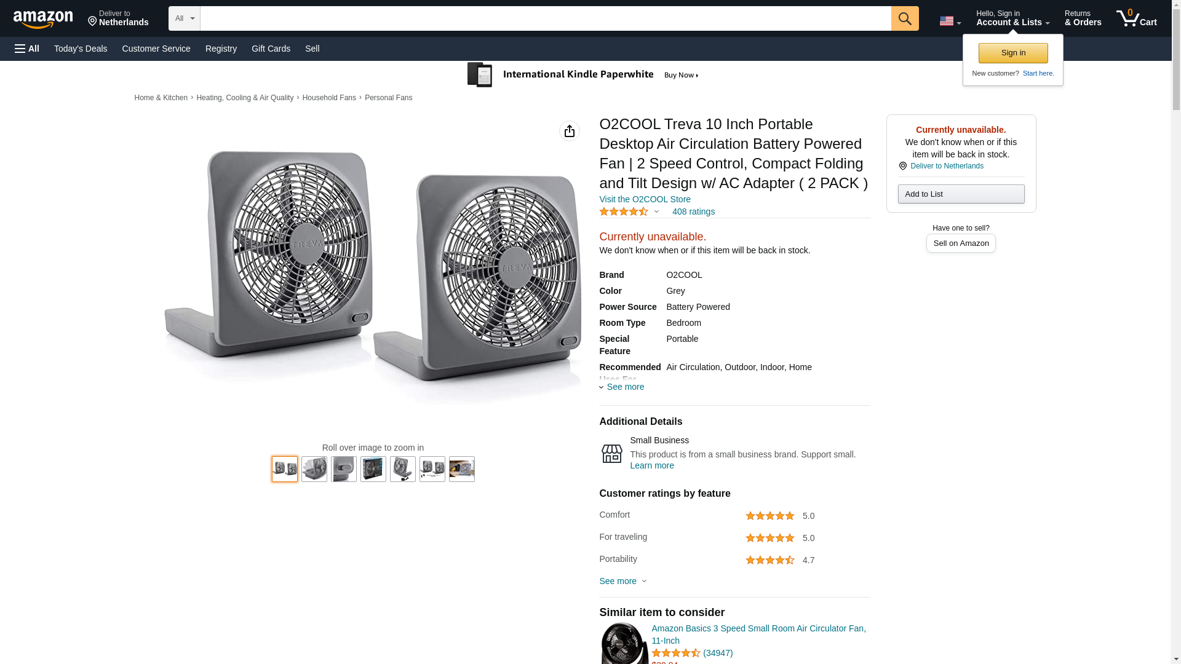Viewport: 1181px width, 664px height.
Task: Click the share icon on product image
Action: tap(569, 131)
